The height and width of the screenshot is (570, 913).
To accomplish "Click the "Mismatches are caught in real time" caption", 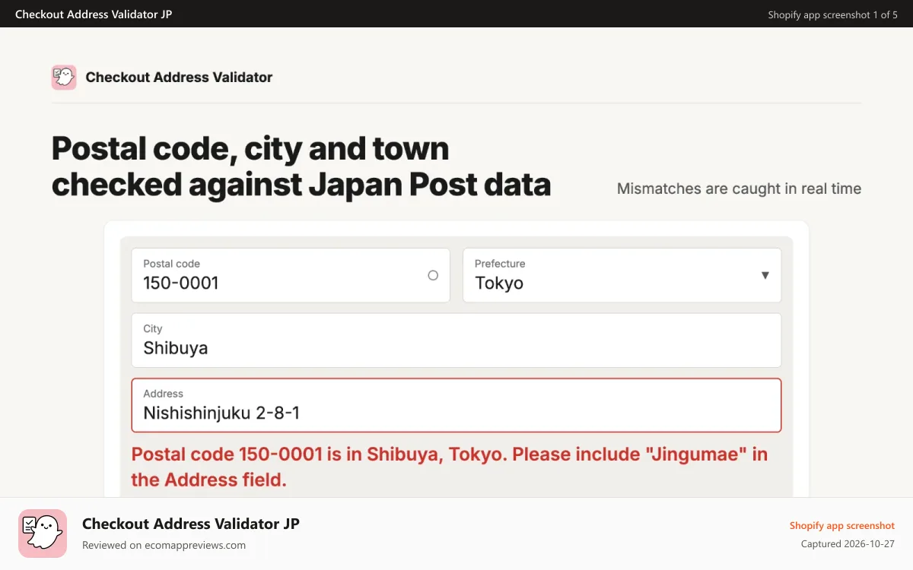I will [x=739, y=188].
